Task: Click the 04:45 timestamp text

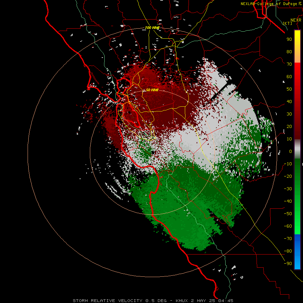Action: click(x=226, y=301)
